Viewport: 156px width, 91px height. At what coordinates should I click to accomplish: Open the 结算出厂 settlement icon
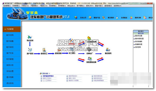(x=89, y=49)
